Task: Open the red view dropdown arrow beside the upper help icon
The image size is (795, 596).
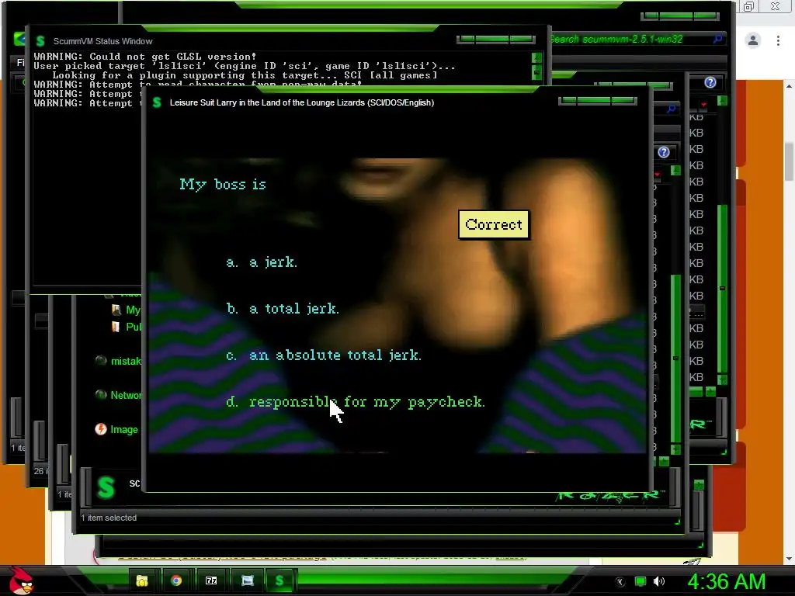Action: click(x=703, y=105)
